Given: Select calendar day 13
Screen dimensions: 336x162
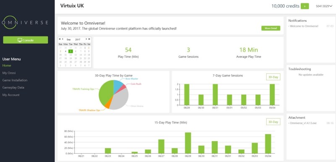Looking at the screenshot, I should [76, 55].
